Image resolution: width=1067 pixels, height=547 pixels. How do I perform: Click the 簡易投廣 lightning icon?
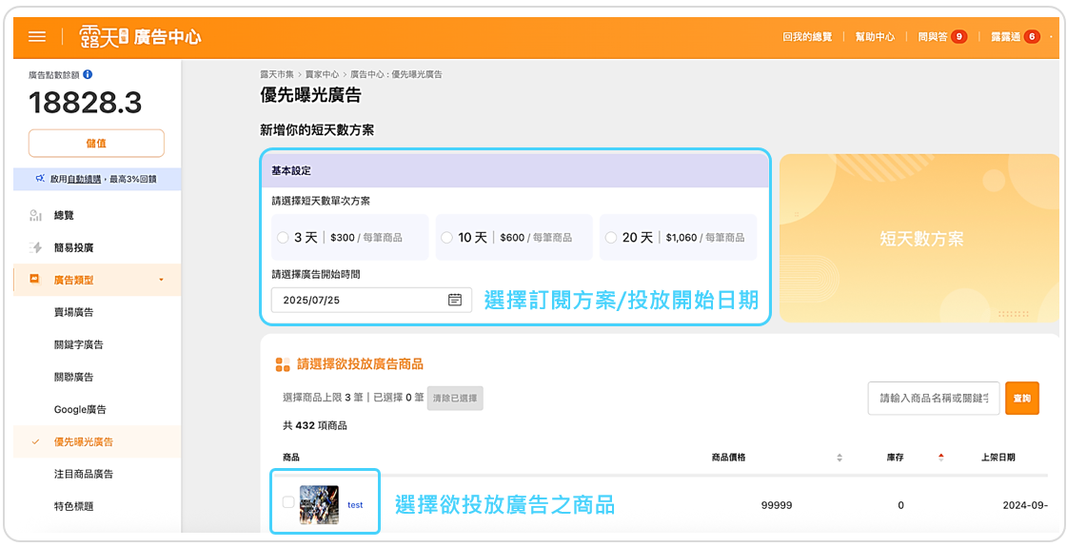[x=36, y=247]
